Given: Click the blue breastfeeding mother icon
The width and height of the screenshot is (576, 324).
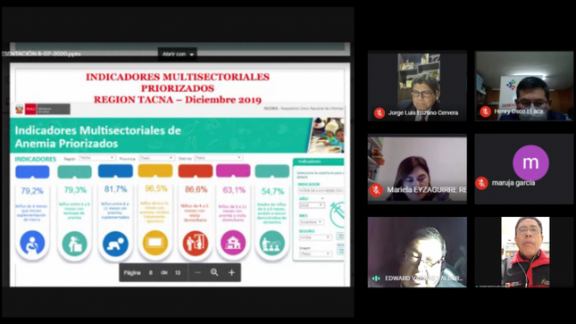Looking at the screenshot, I should (x=32, y=243).
